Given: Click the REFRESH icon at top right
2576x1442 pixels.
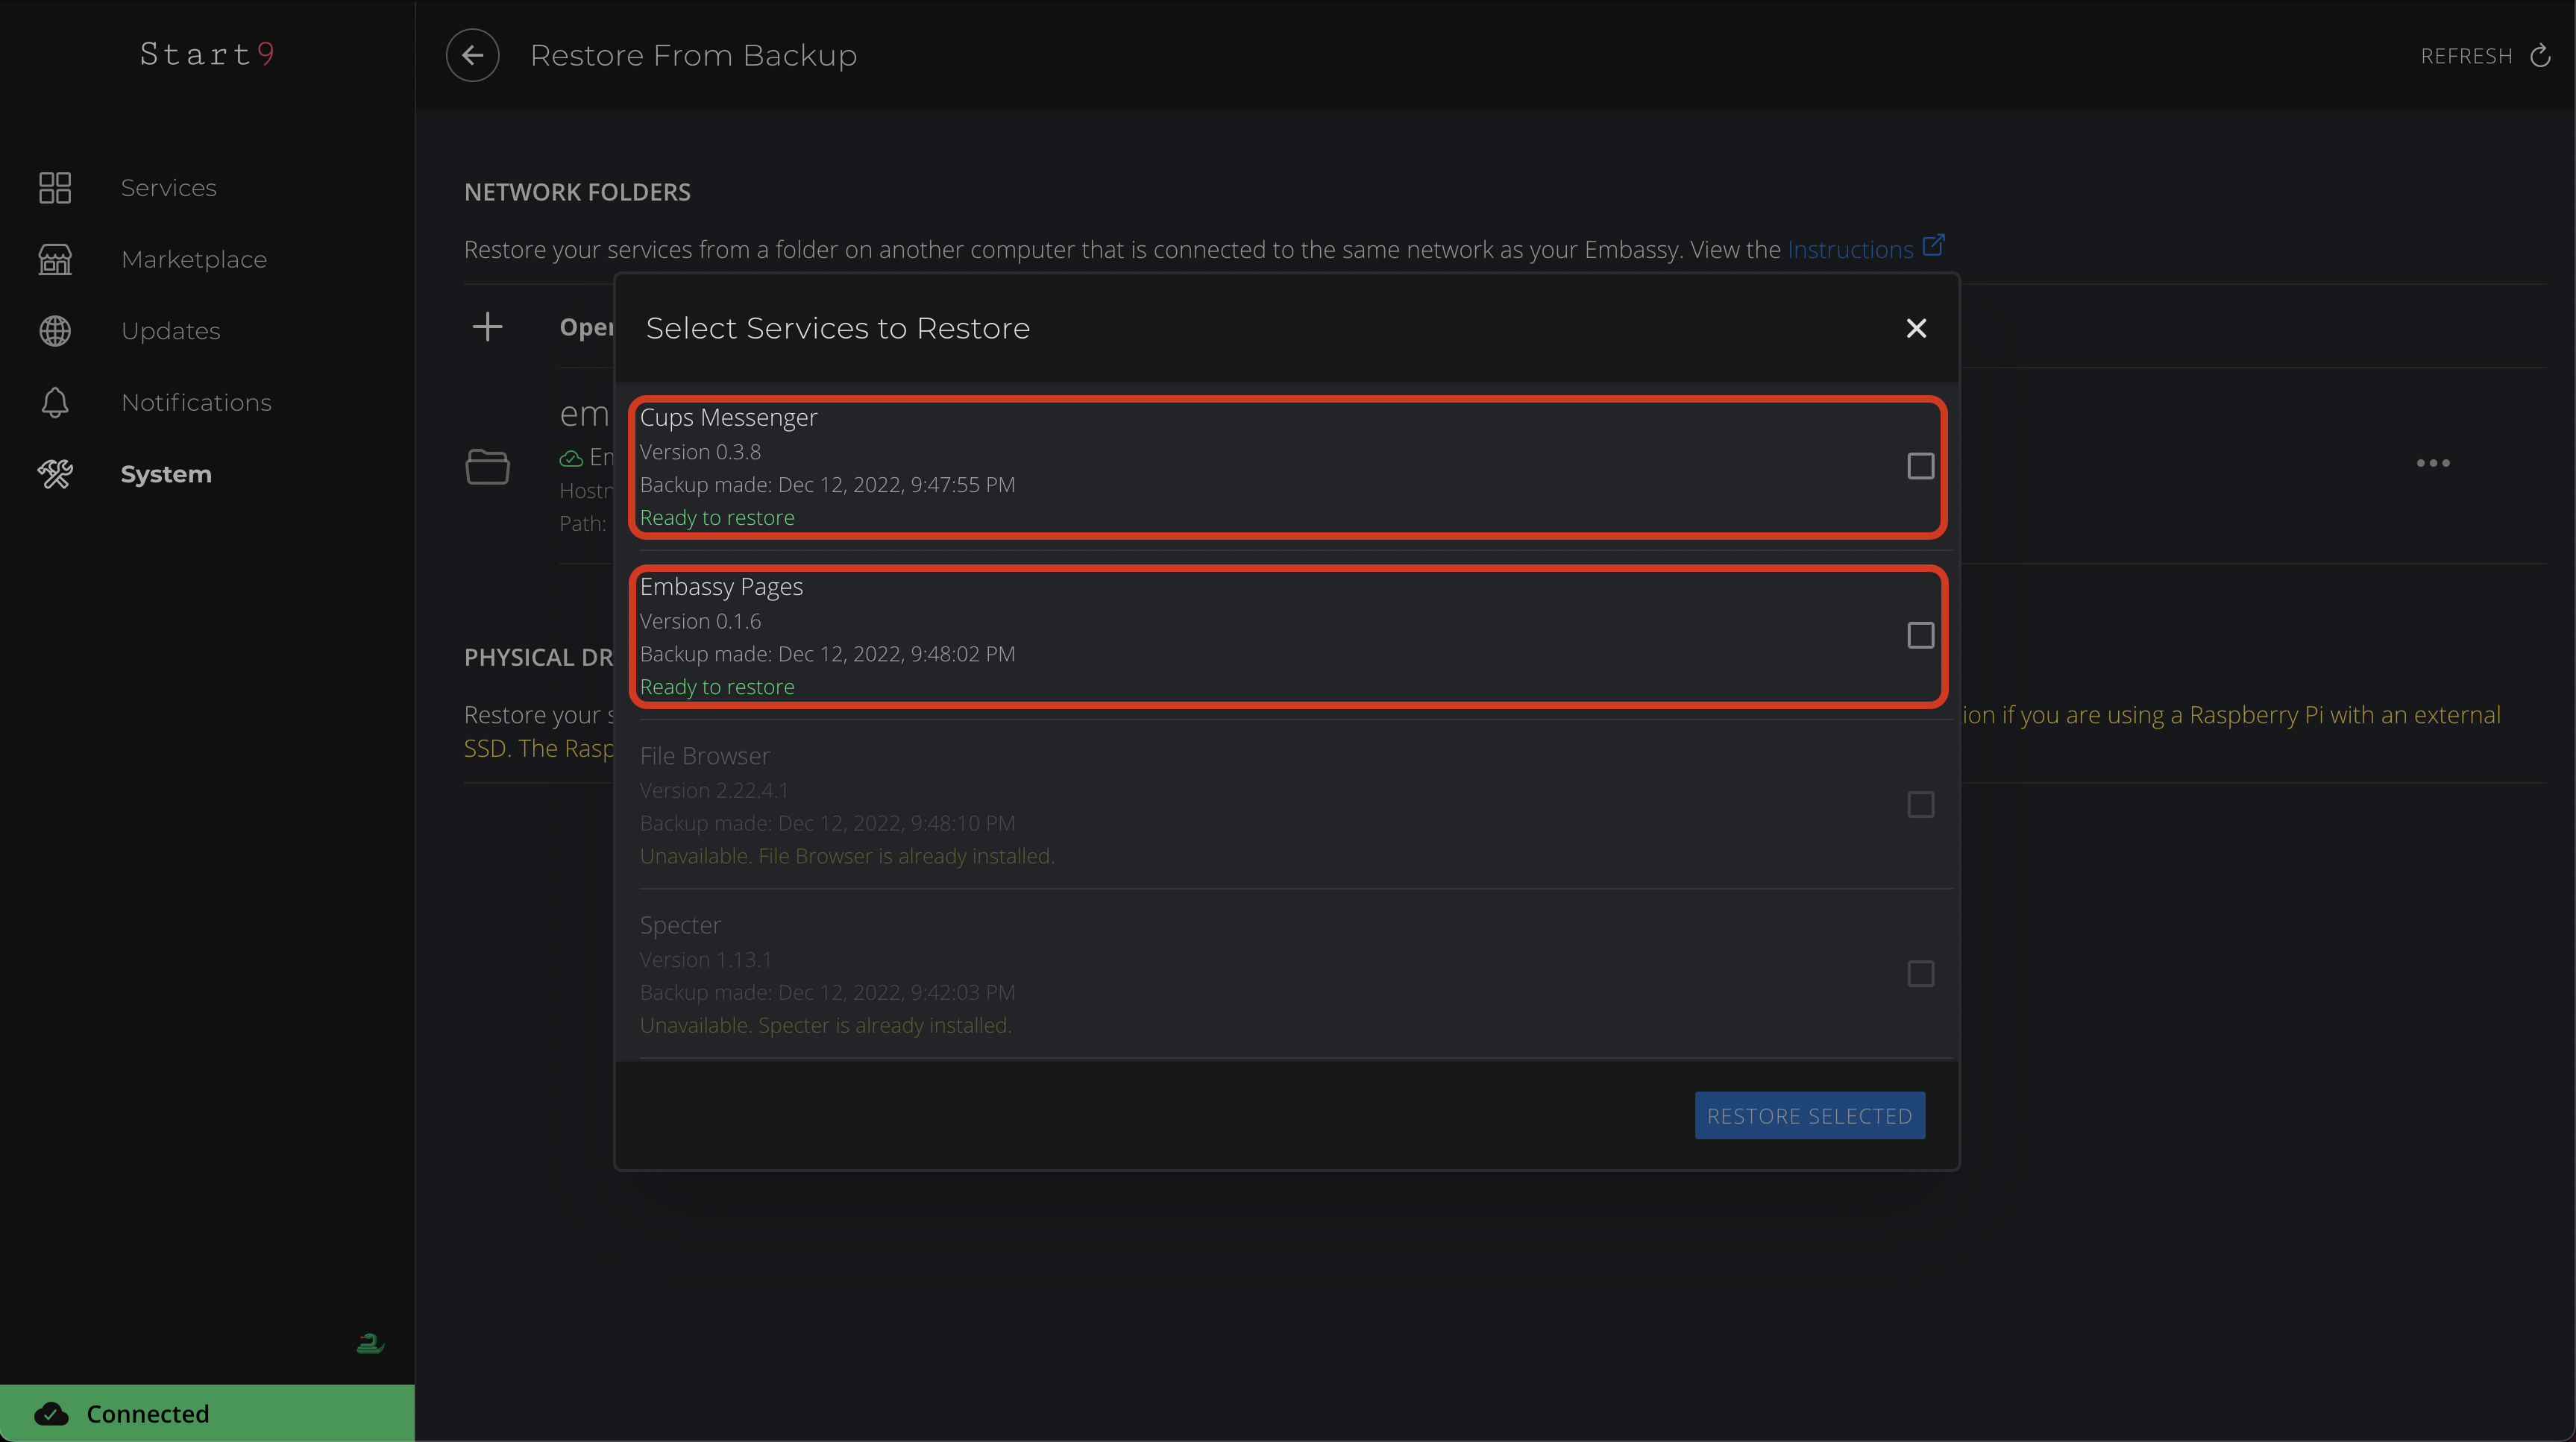Looking at the screenshot, I should [x=2539, y=56].
